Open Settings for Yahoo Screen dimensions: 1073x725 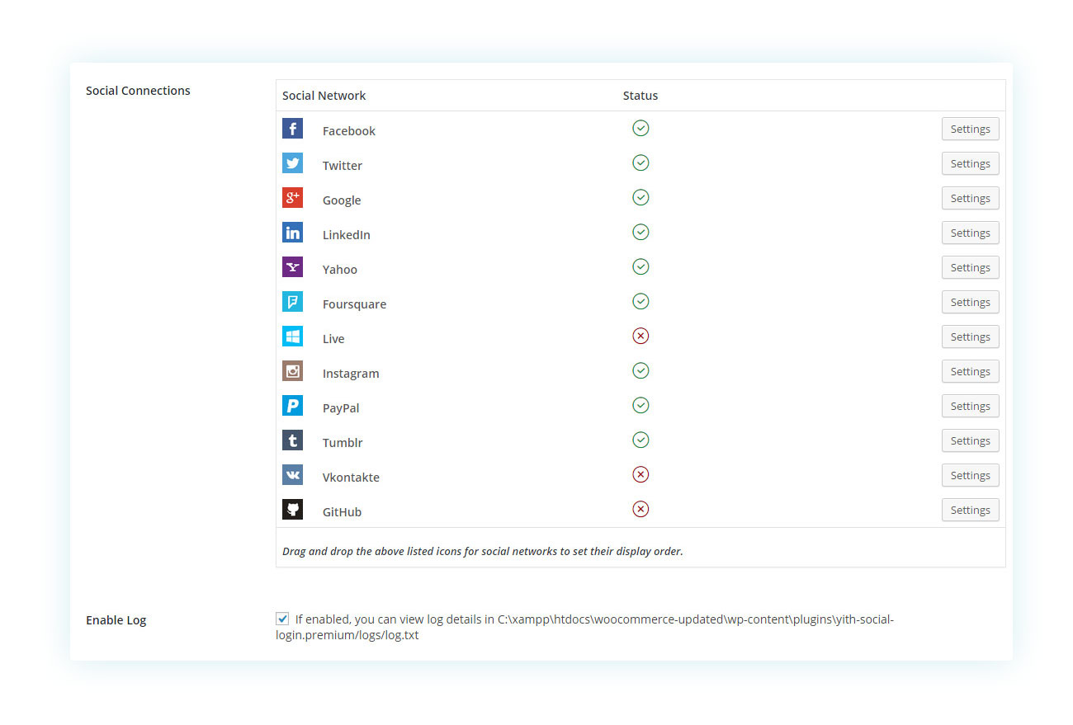(x=970, y=267)
